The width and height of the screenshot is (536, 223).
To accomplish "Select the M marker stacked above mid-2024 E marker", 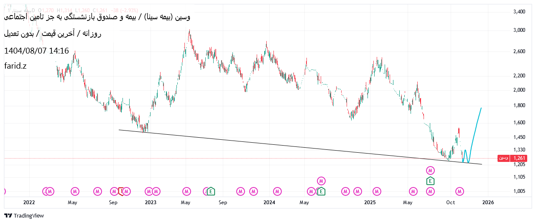I will (321, 181).
